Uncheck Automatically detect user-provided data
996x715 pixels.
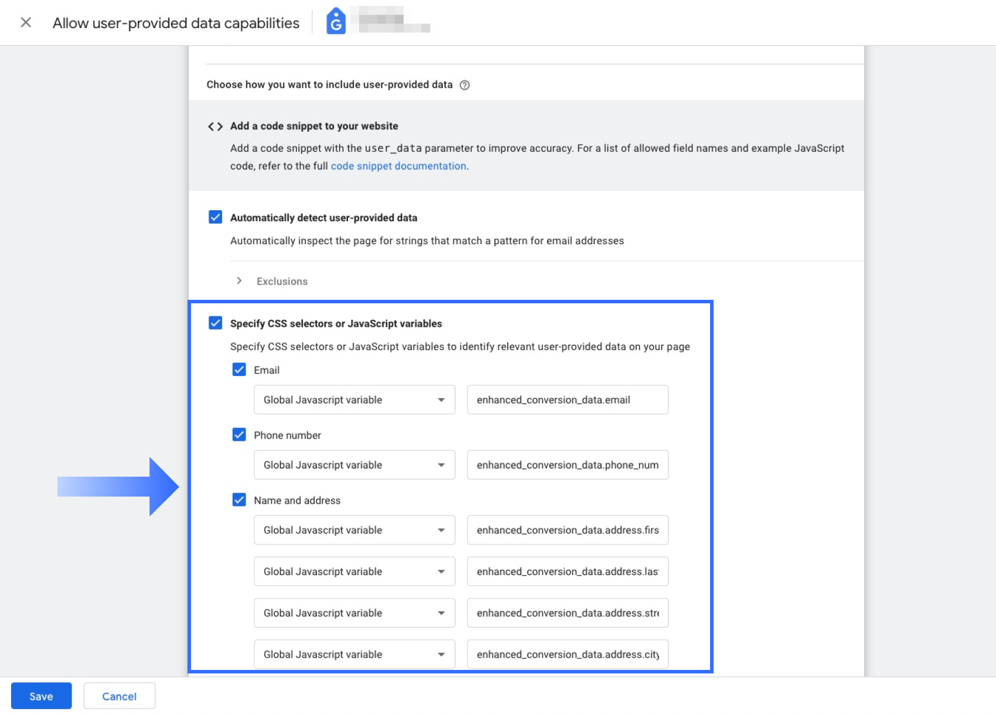pyautogui.click(x=216, y=217)
